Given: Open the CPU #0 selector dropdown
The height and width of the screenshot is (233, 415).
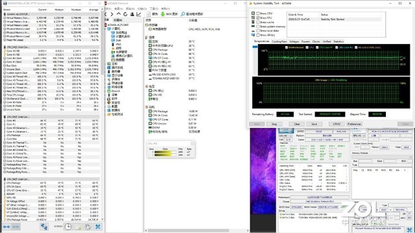Looking at the screenshot, I should point(285,136).
